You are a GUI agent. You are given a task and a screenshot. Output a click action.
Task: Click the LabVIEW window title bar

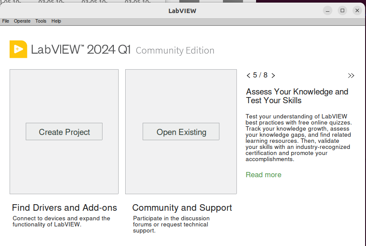pos(182,10)
